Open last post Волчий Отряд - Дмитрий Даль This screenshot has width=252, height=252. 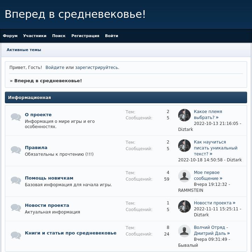(212, 230)
